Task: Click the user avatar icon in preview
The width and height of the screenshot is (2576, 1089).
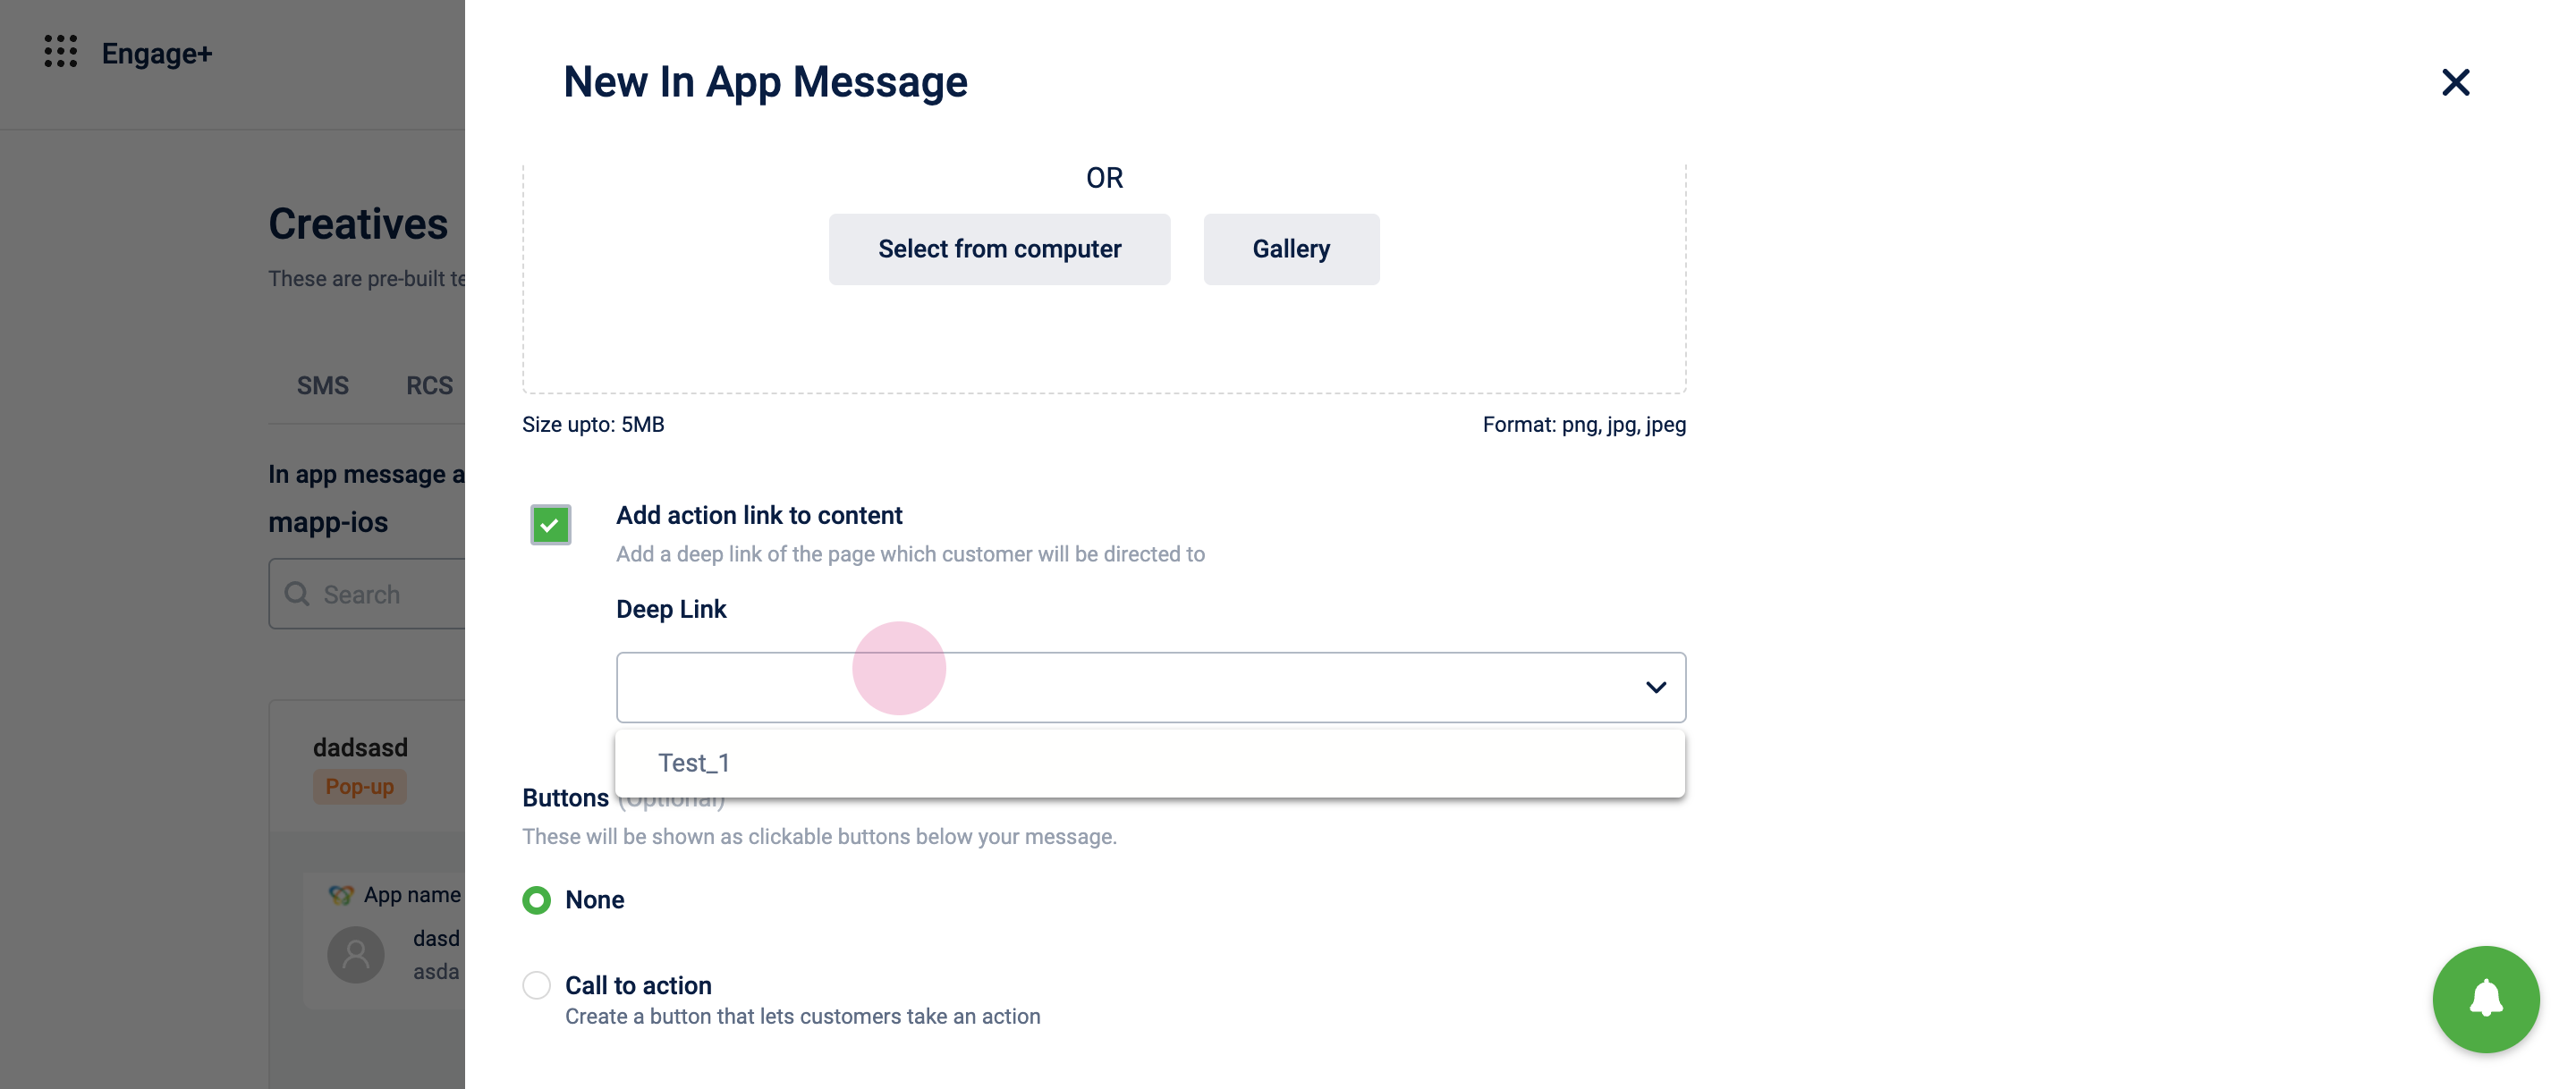Action: pos(356,954)
